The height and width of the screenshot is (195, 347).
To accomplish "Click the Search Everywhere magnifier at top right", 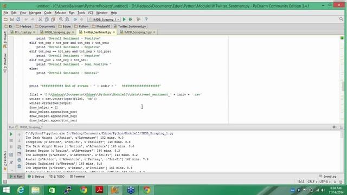I will pyautogui.click(x=341, y=19).
